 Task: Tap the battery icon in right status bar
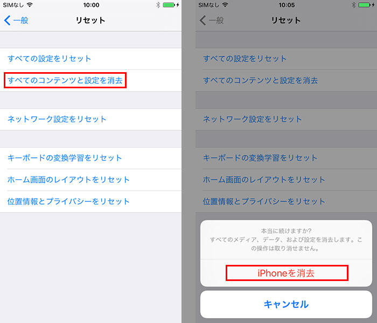(364, 5)
